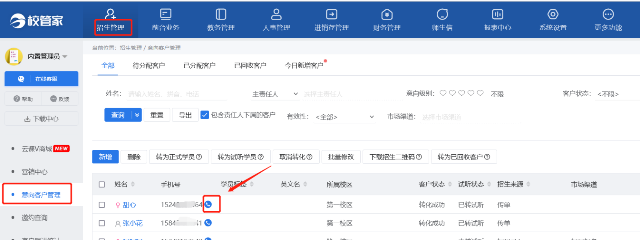Click 在线客服 button

point(41,79)
